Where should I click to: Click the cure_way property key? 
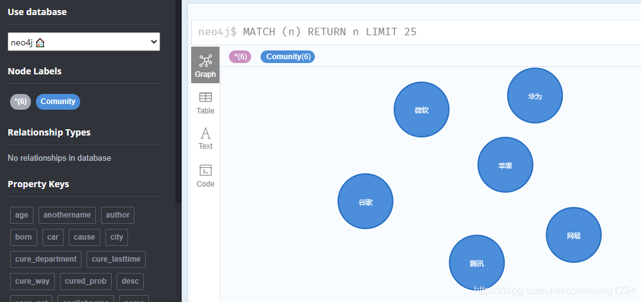pyautogui.click(x=32, y=282)
